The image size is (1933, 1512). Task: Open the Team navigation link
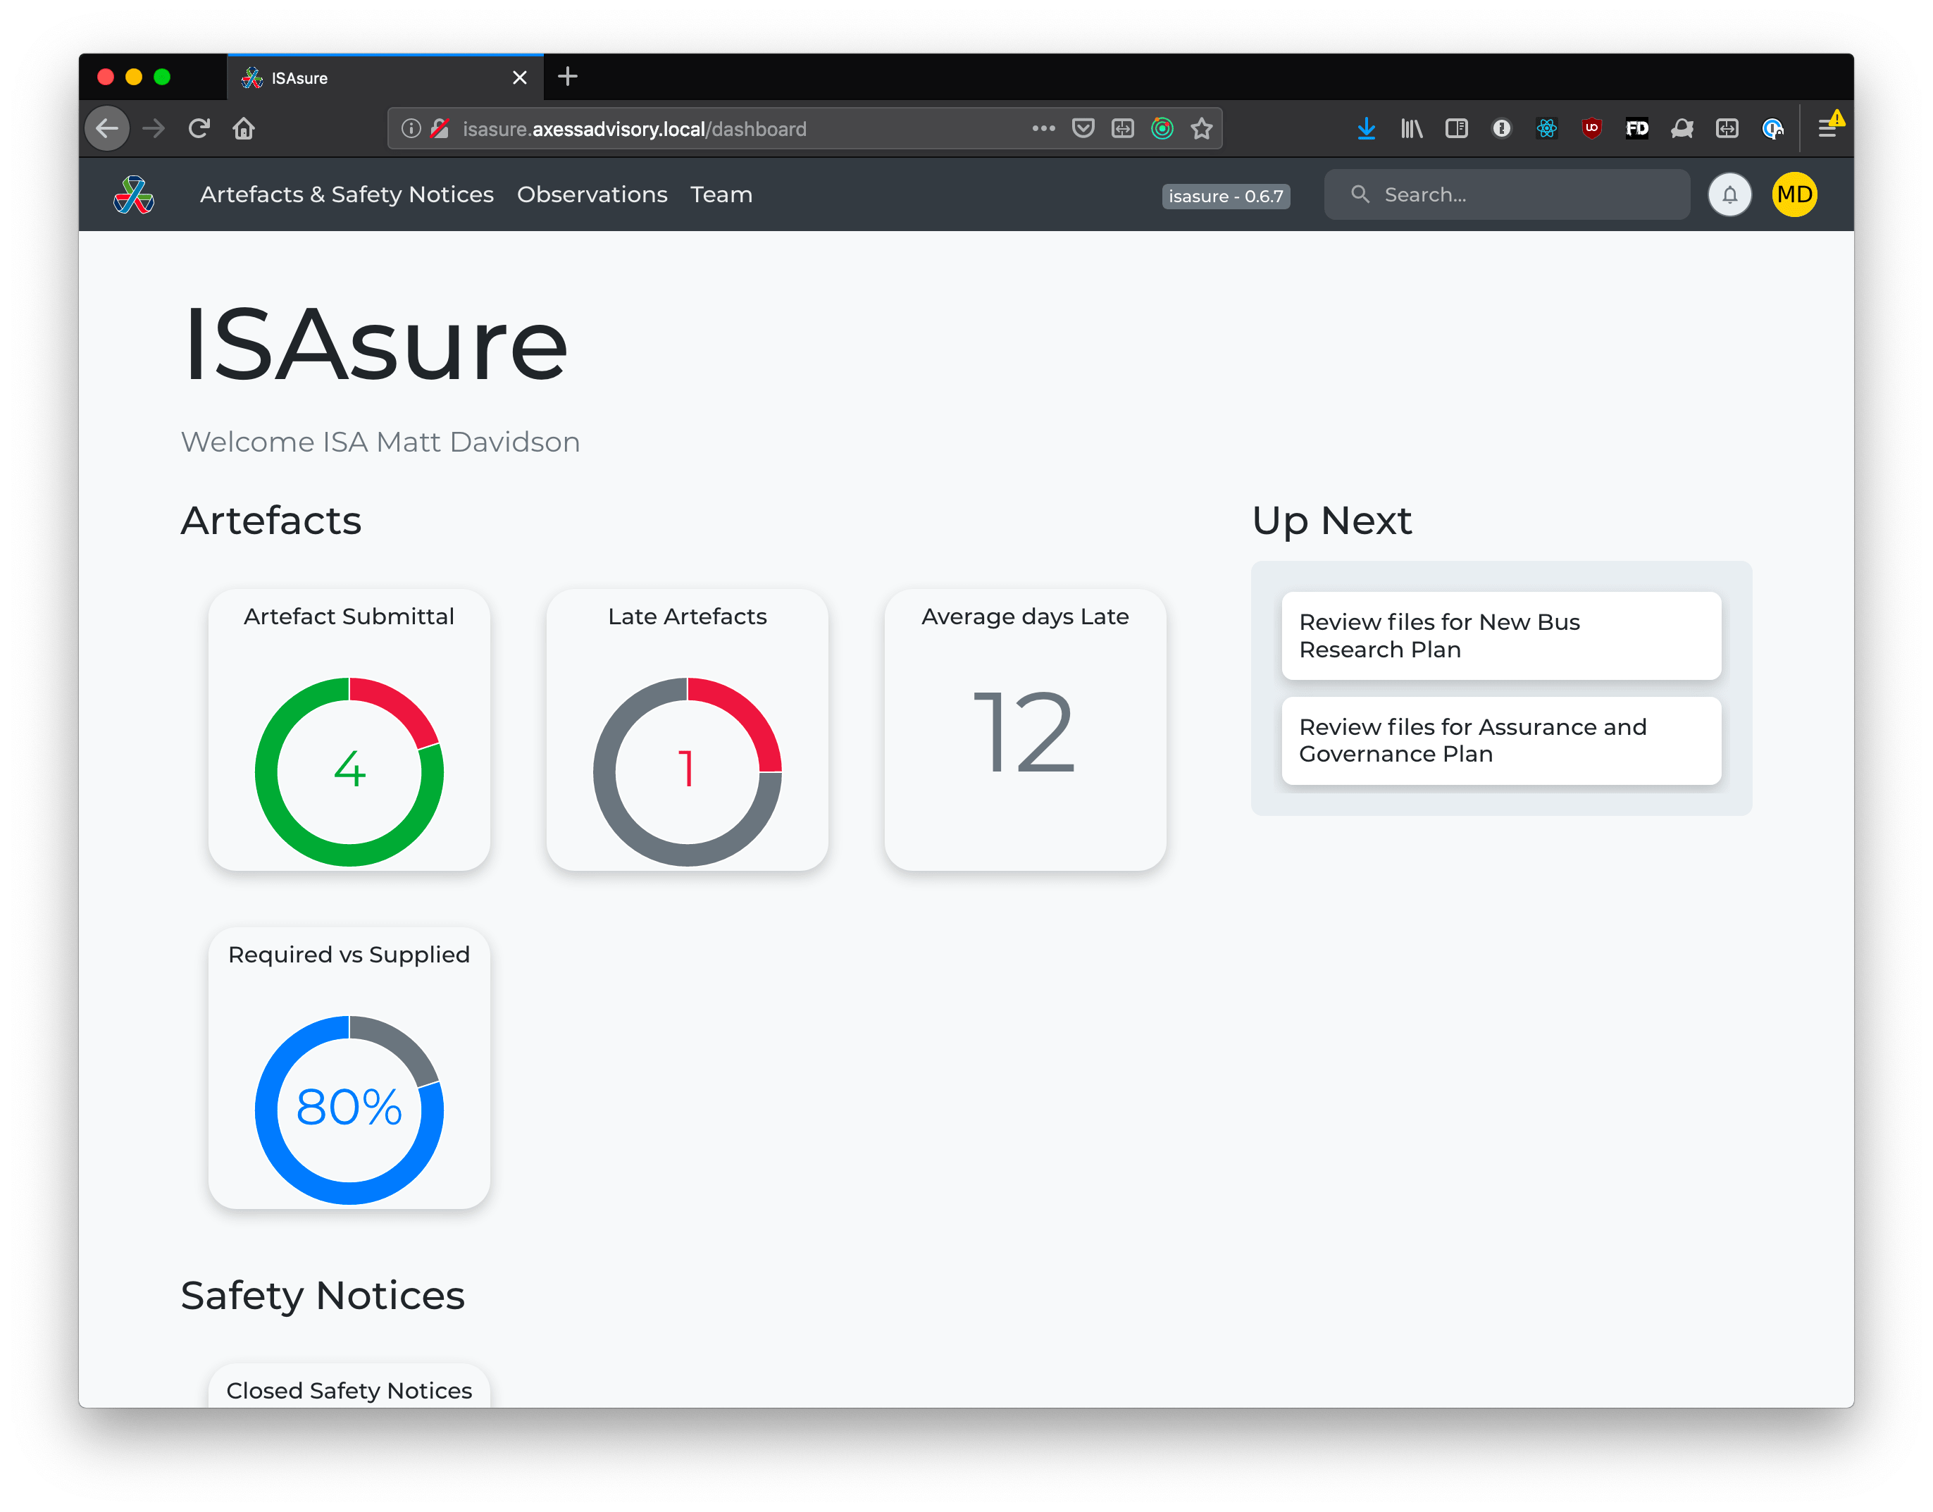721,194
